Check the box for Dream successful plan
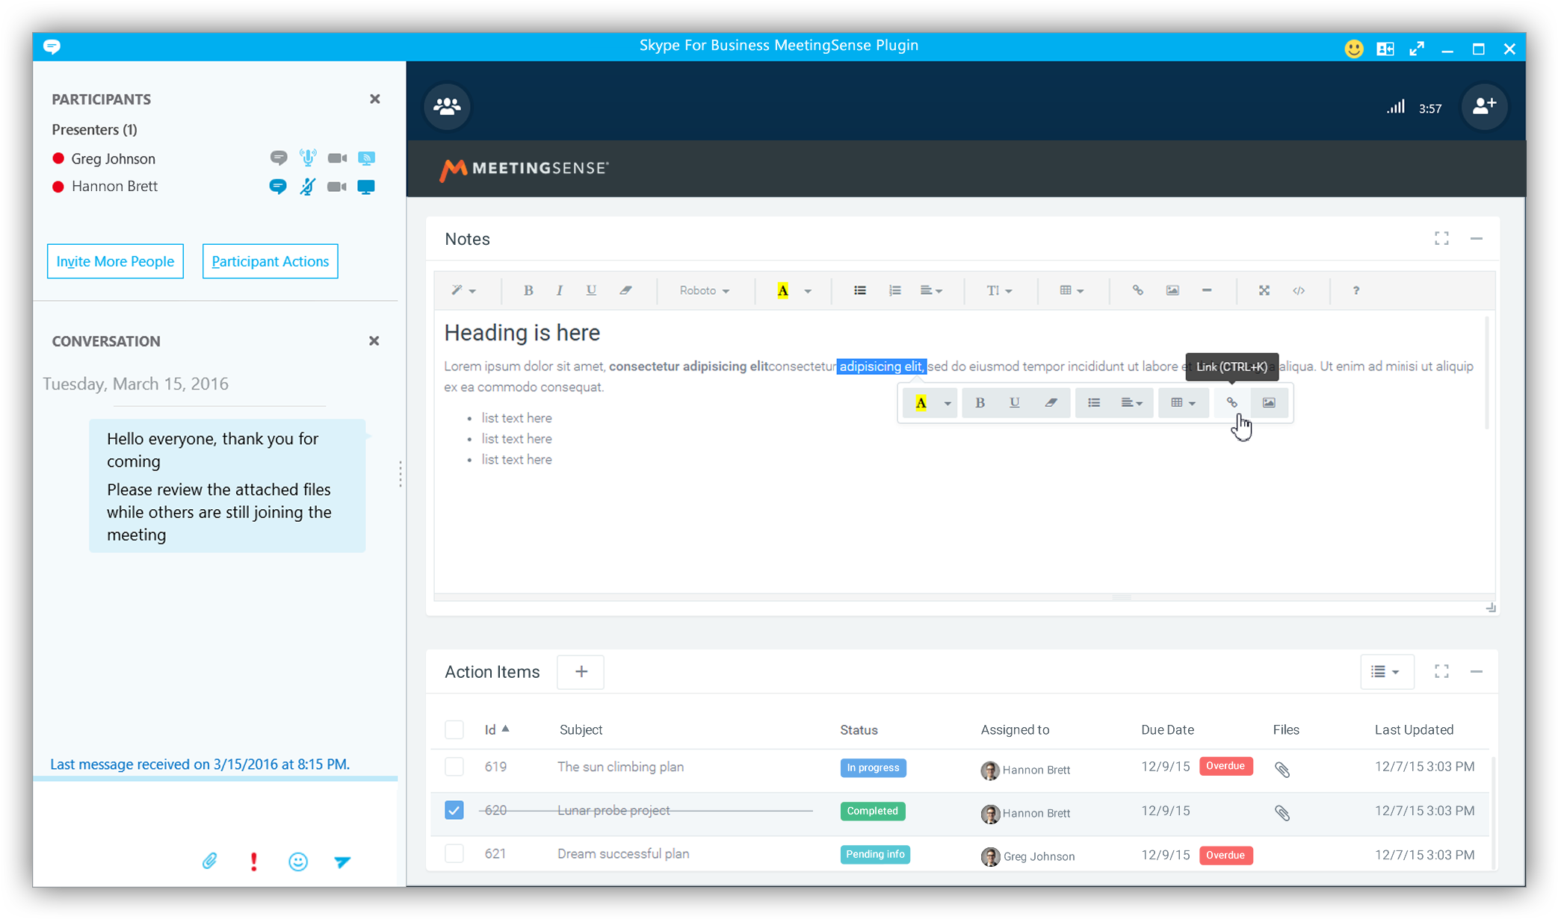1558x919 pixels. pos(454,853)
